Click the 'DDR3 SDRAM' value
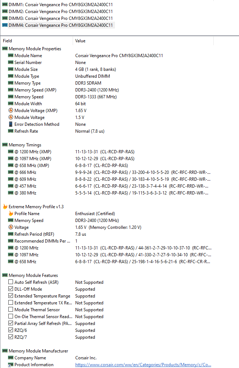This screenshot has width=239, height=368. coord(88,83)
